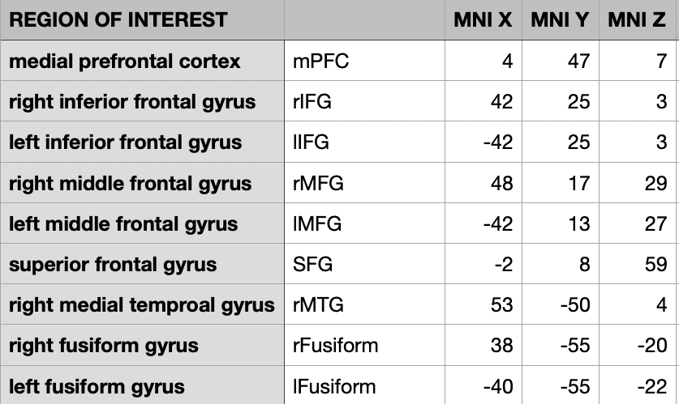Click the right inferior frontal gyrus cell
Image resolution: width=679 pixels, height=404 pixels.
click(x=132, y=101)
